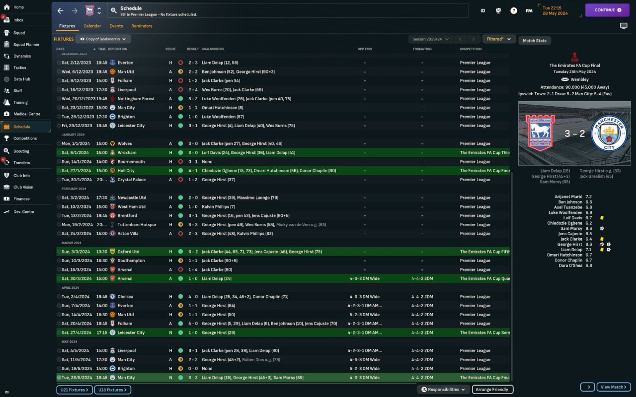Open U21 Fixtures
Image resolution: width=636 pixels, height=397 pixels.
75,390
